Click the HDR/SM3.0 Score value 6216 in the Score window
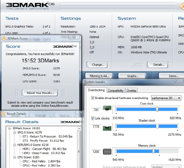184x168 pixels. [x=56, y=75]
